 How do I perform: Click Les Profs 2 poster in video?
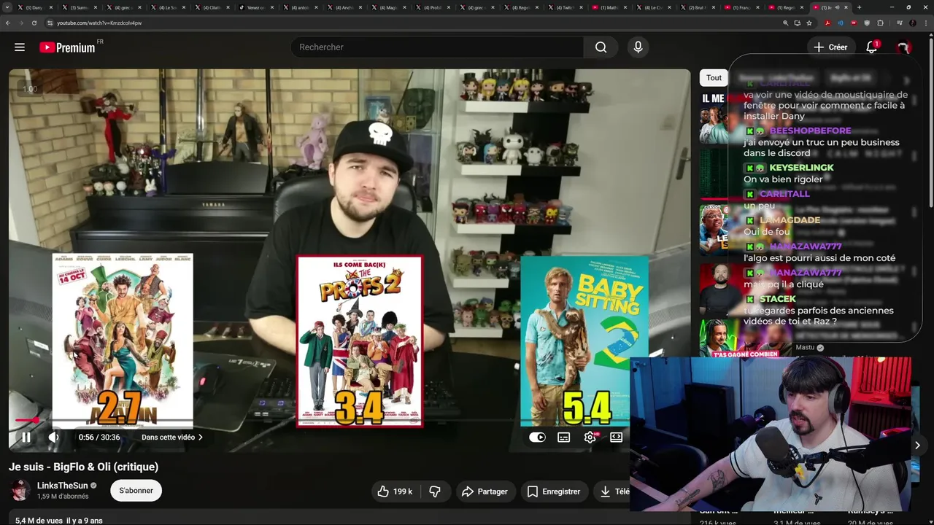click(x=359, y=341)
